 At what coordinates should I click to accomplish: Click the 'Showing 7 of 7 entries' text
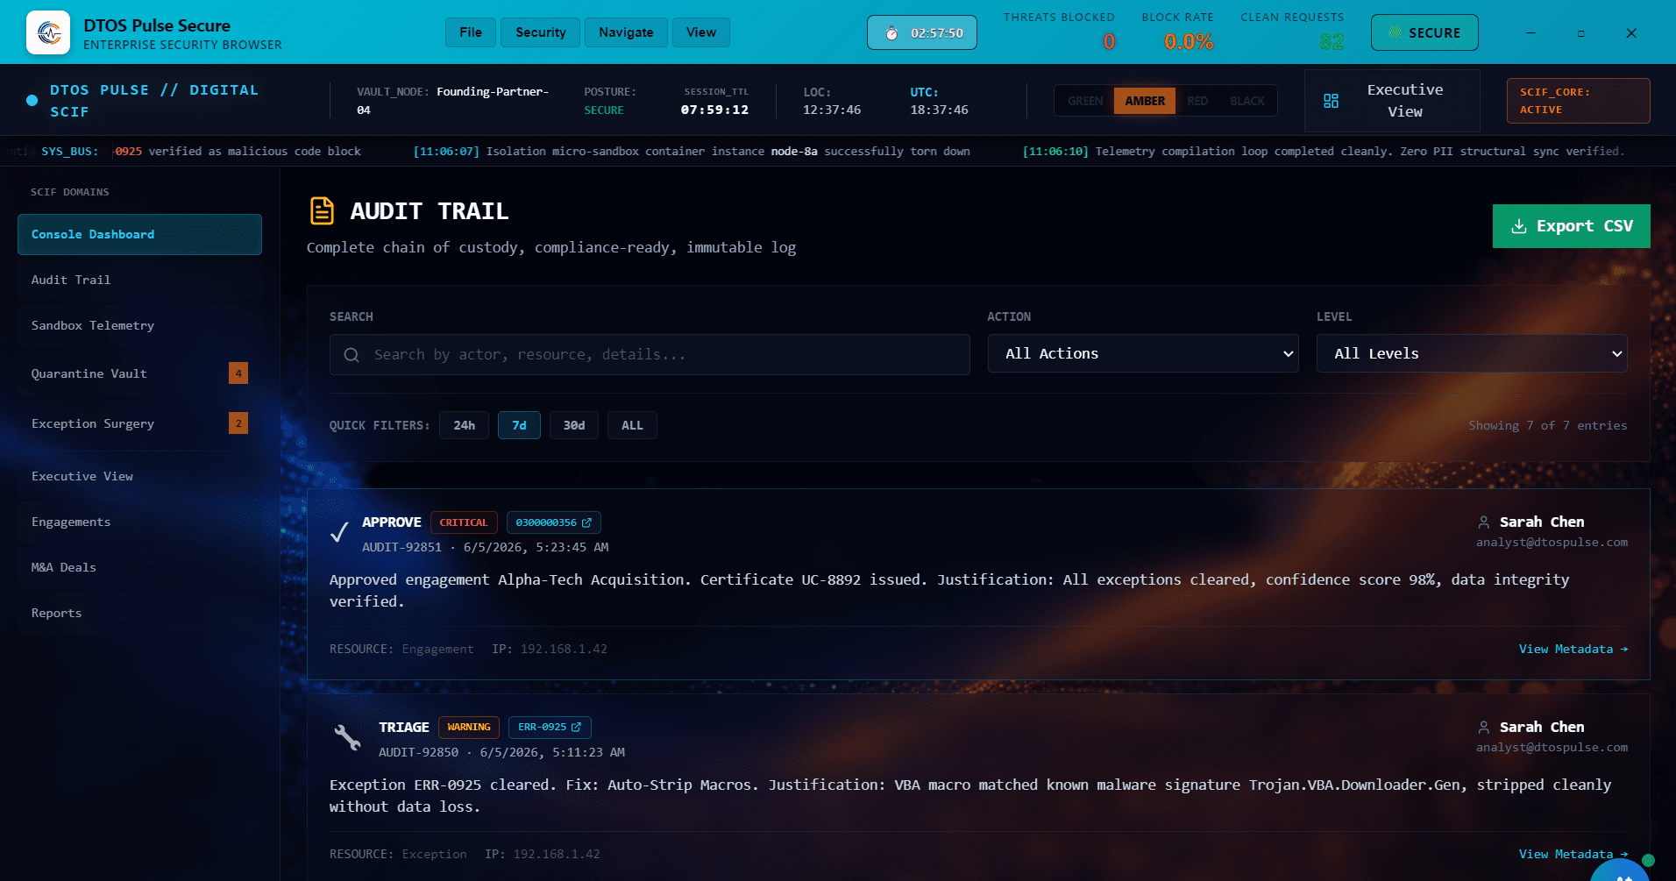(1548, 426)
